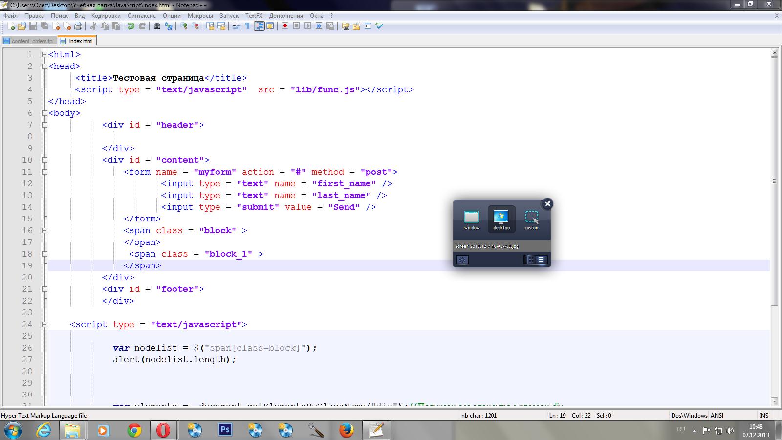Select window capture mode
This screenshot has width=782, height=440.
pos(472,220)
